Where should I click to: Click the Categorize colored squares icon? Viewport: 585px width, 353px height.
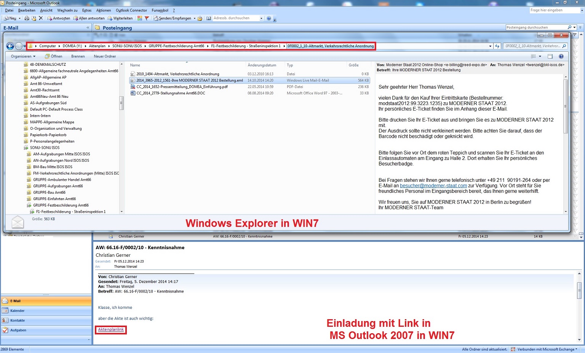coord(140,18)
